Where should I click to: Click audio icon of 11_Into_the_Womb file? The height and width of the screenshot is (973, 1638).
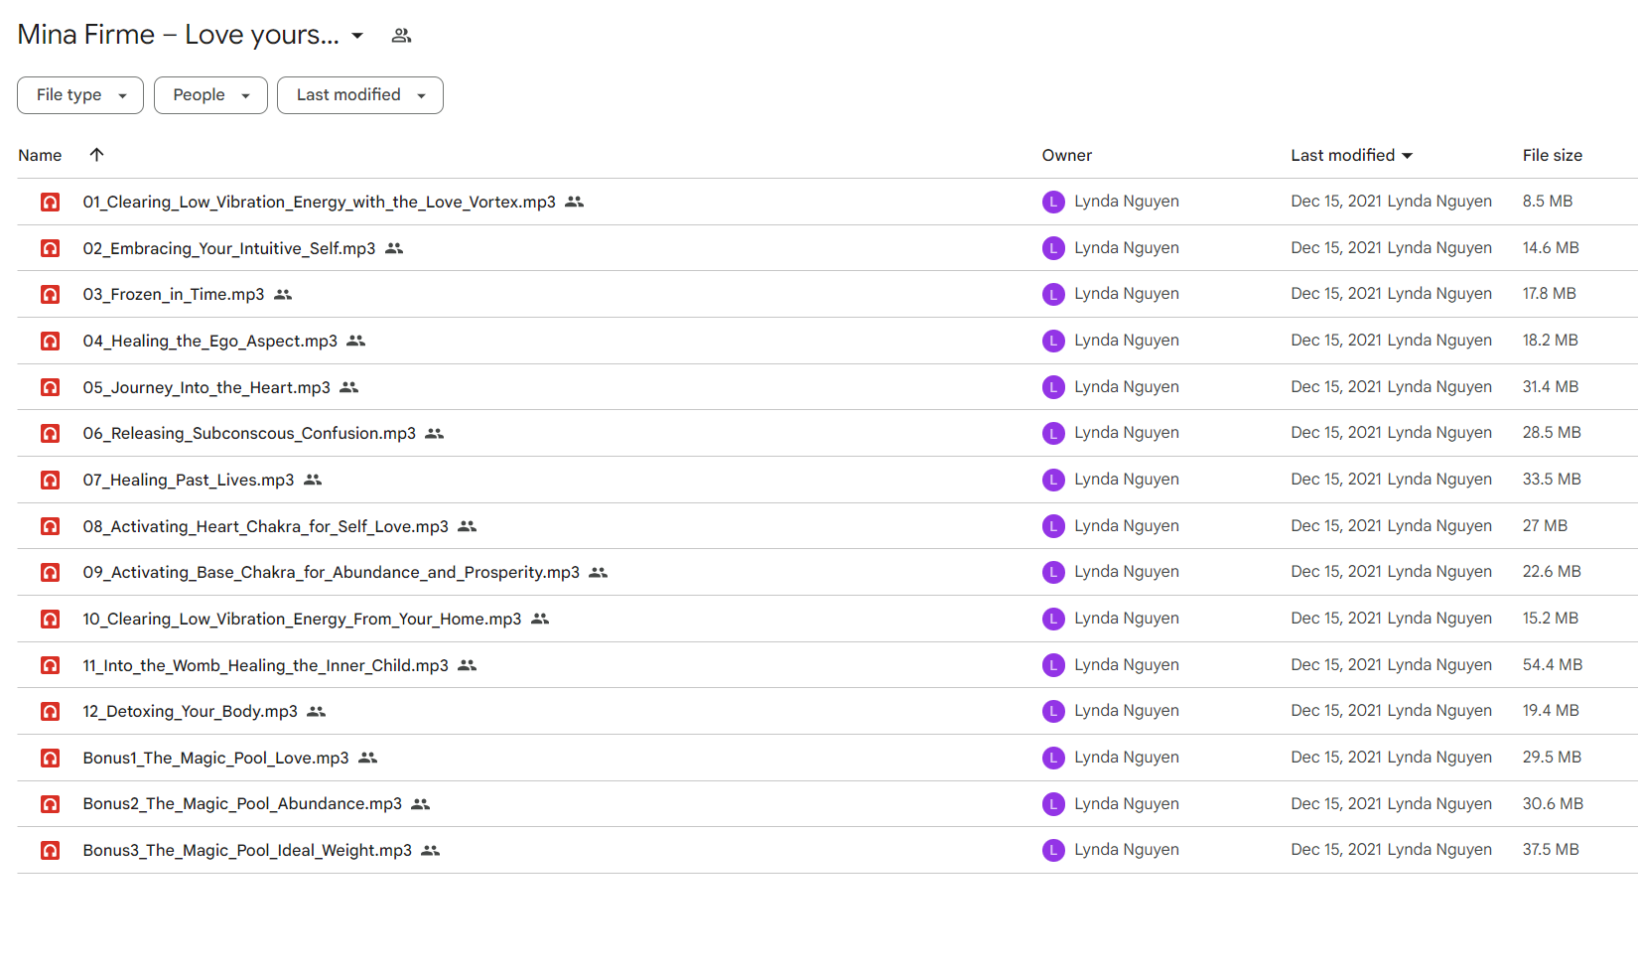coord(50,665)
